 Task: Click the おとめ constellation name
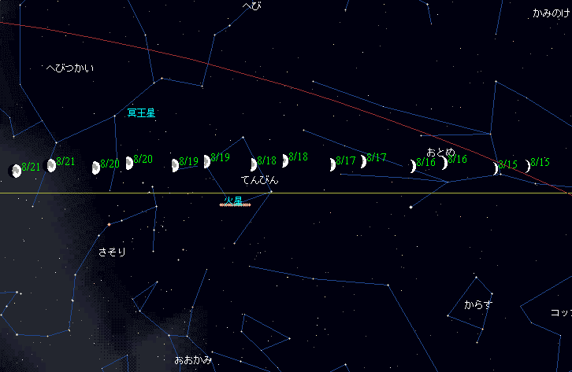pyautogui.click(x=440, y=150)
